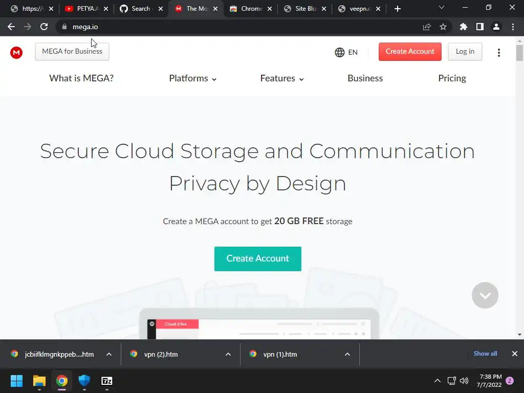Open options arrow for vpn (1).htm
Image resolution: width=524 pixels, height=393 pixels.
pyautogui.click(x=347, y=354)
